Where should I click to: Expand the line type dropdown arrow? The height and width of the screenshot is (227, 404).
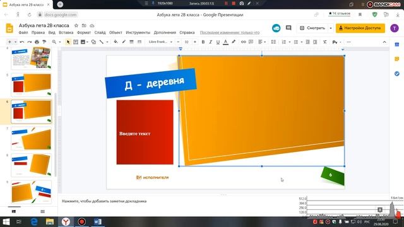click(x=107, y=42)
